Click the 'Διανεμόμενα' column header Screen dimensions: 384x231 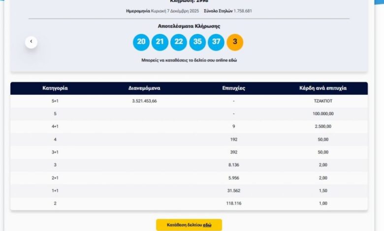click(144, 88)
